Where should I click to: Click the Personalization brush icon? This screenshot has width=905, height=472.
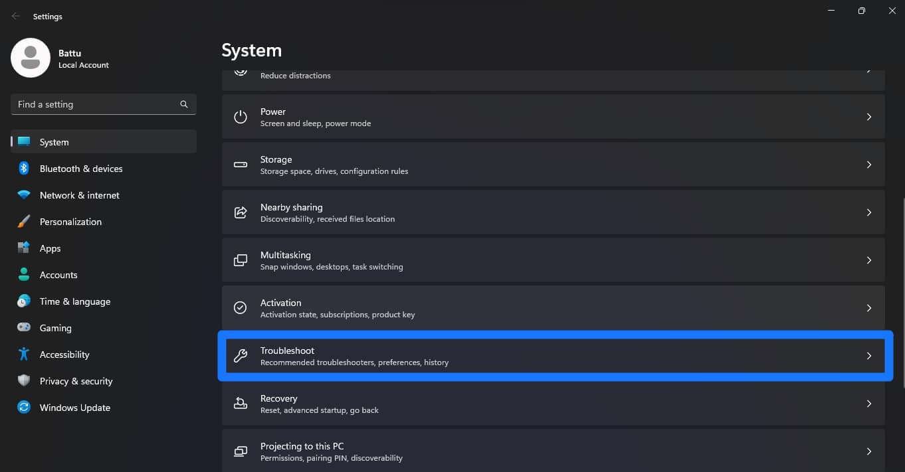(x=24, y=222)
